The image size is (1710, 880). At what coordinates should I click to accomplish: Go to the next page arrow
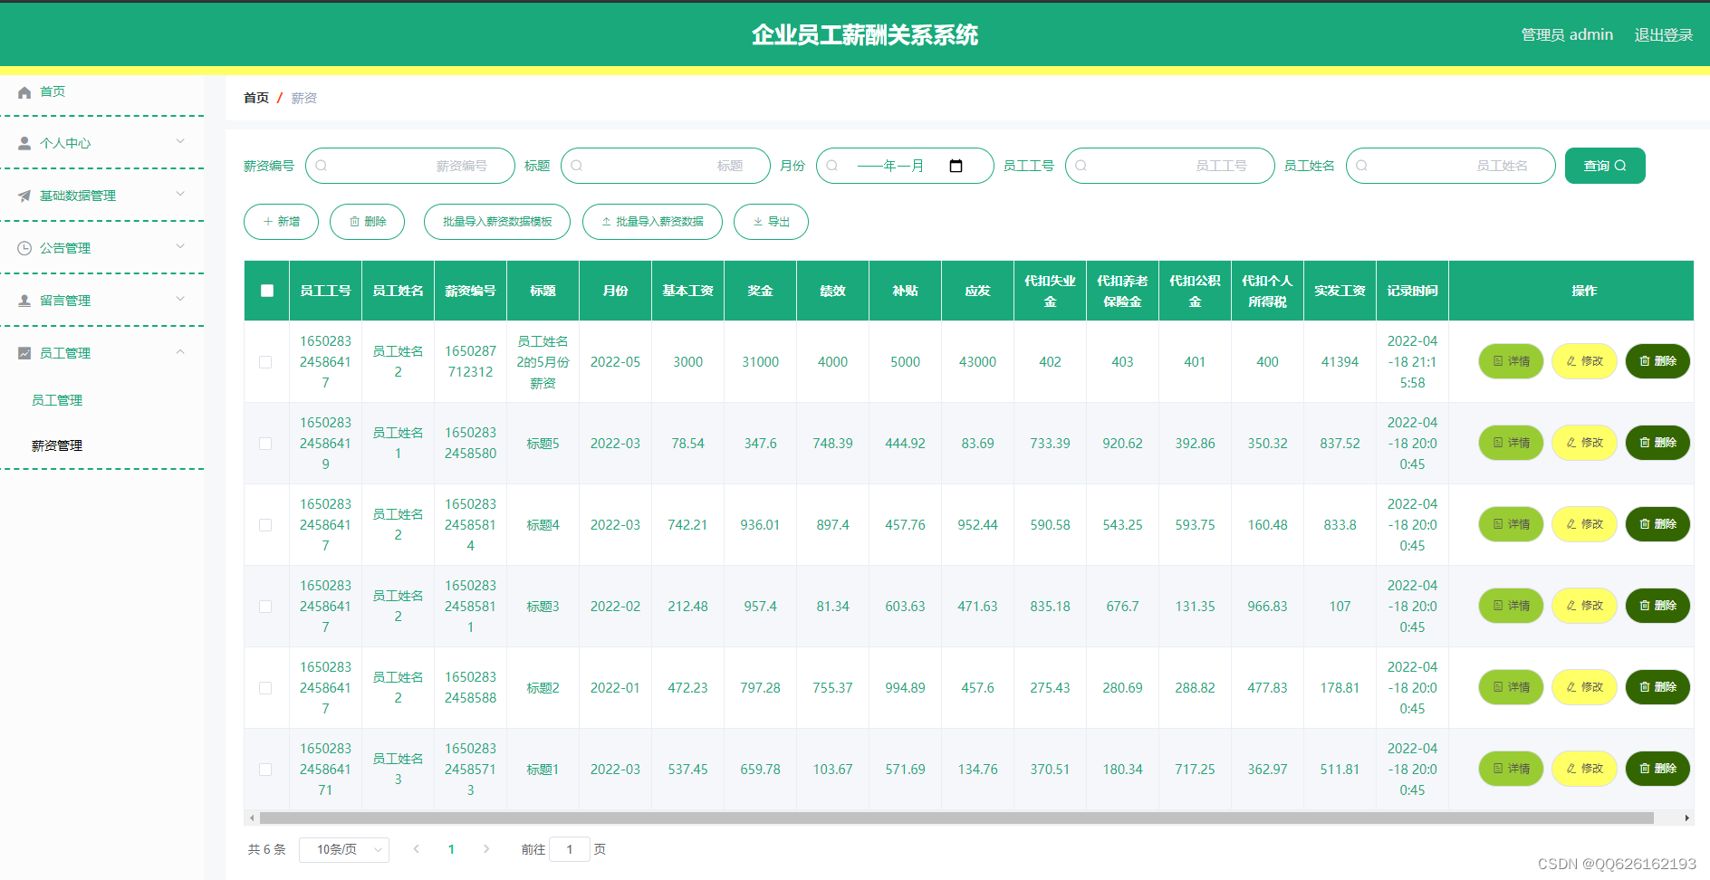coord(486,849)
